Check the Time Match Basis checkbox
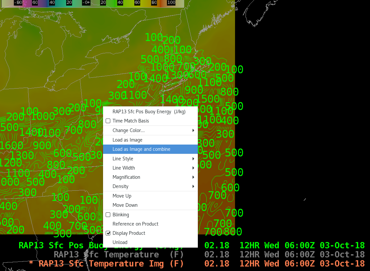370x271 pixels. point(108,121)
